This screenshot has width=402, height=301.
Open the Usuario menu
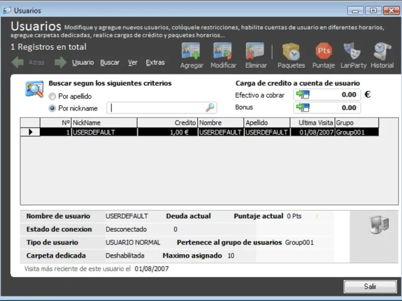coord(83,62)
